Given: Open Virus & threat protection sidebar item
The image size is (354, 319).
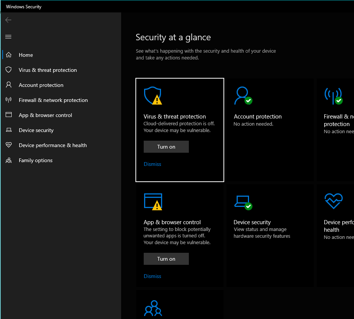Looking at the screenshot, I should pyautogui.click(x=48, y=70).
